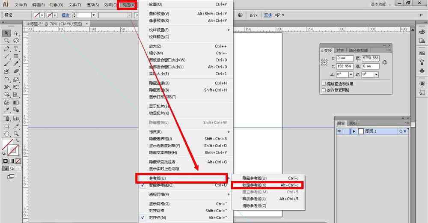This screenshot has width=428, height=223.
Task: Select the Artboard tool
Action: [x=6, y=126]
